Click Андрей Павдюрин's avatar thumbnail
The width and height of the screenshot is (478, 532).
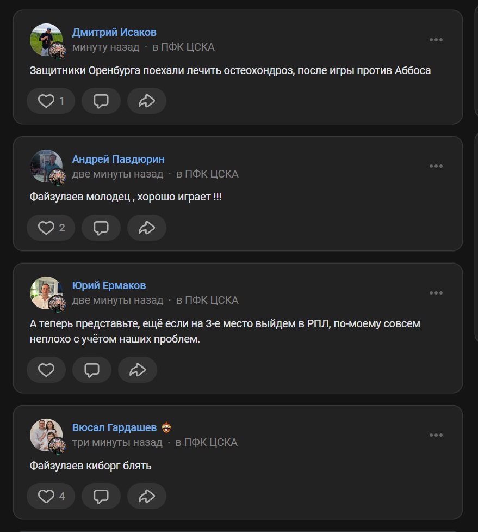46,166
